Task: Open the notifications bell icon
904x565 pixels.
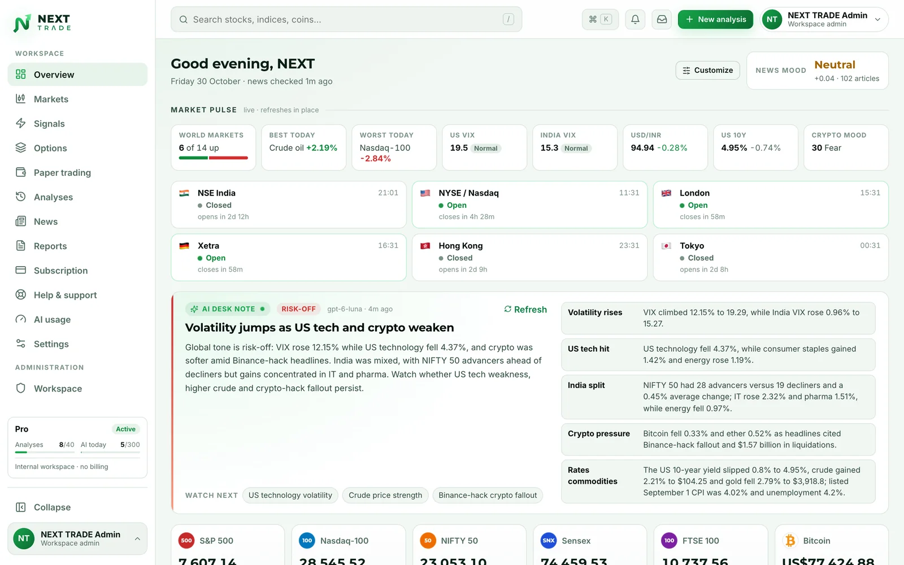Action: (x=635, y=19)
